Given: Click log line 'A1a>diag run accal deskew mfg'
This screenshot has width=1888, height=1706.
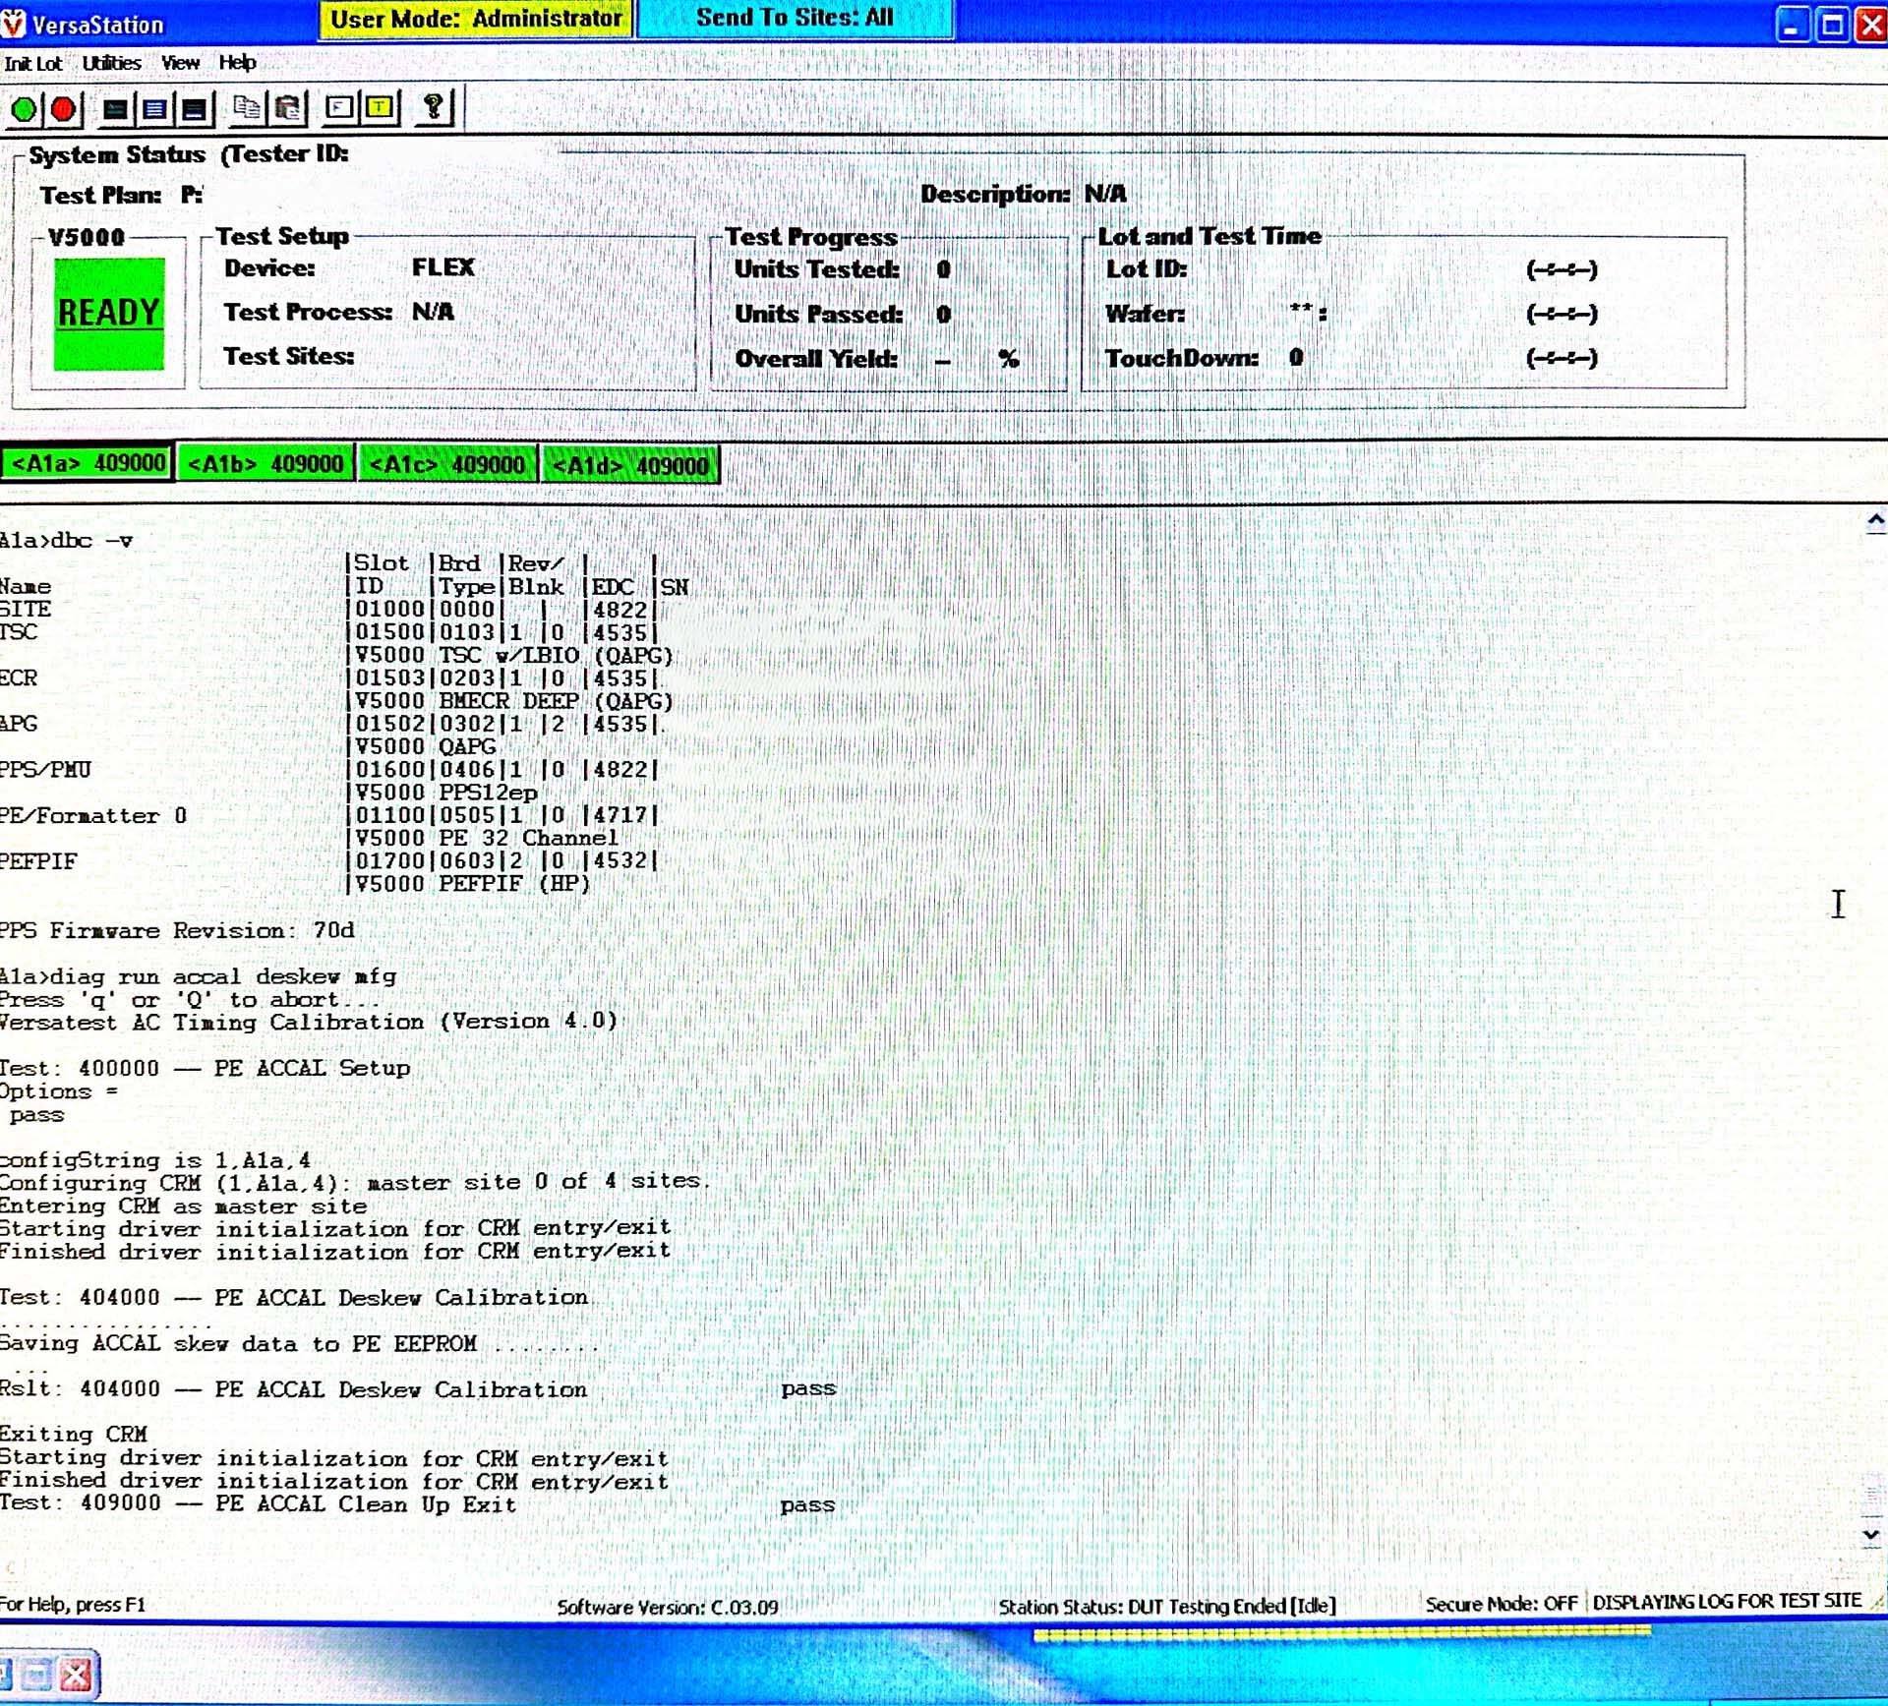Looking at the screenshot, I should click(198, 976).
